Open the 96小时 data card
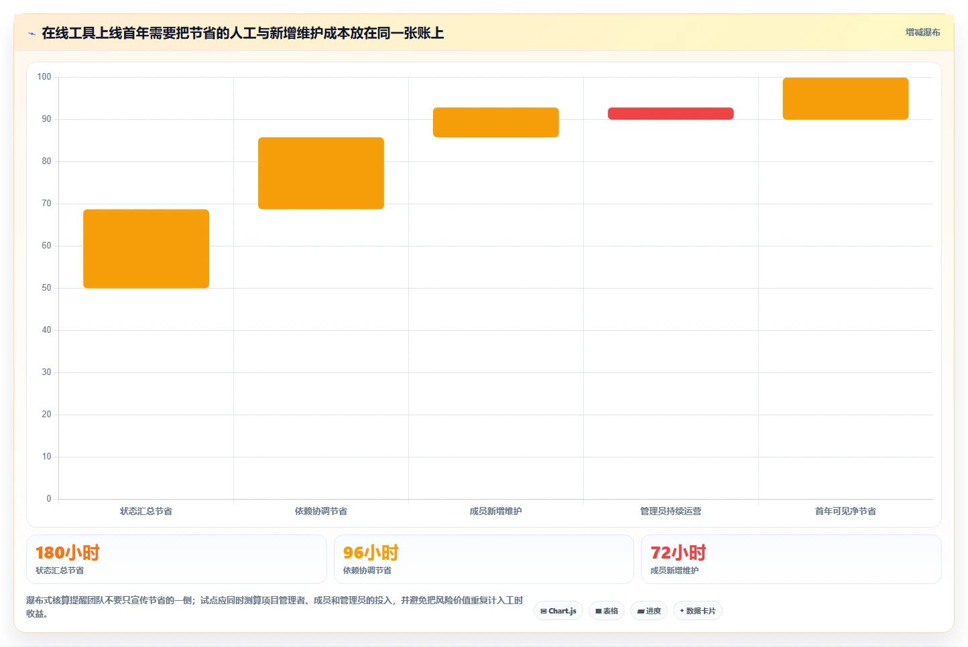Screen dimensions: 968x647 [x=484, y=559]
